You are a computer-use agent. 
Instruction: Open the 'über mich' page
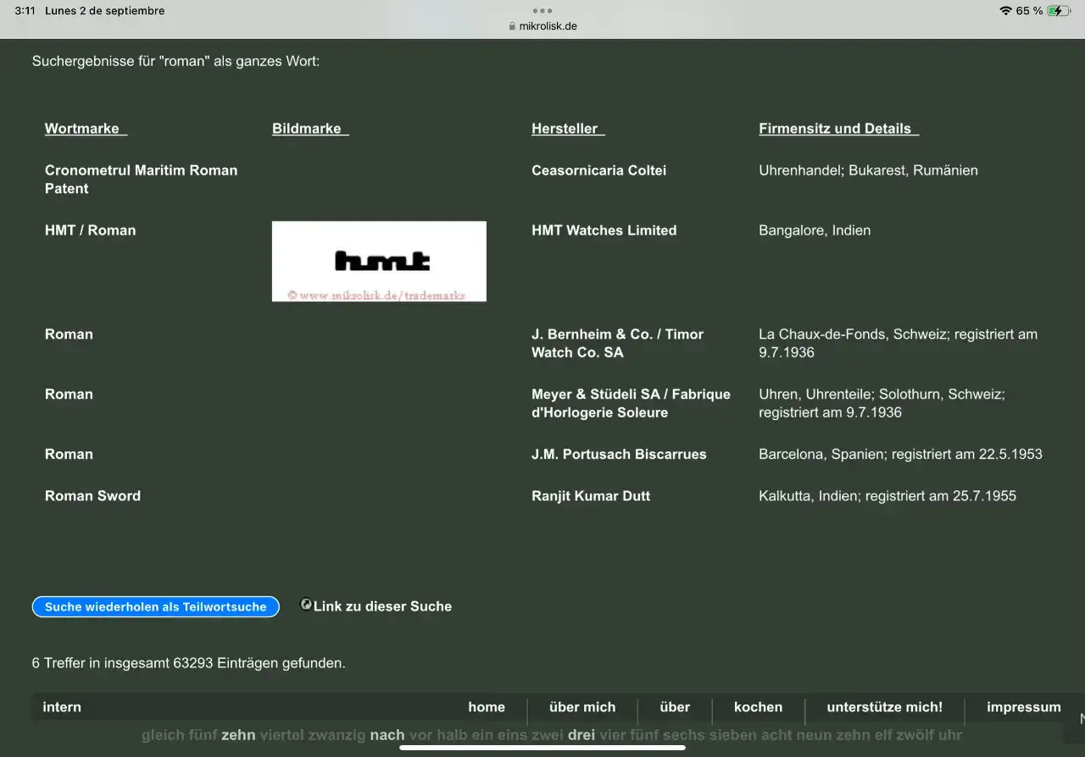click(x=582, y=707)
